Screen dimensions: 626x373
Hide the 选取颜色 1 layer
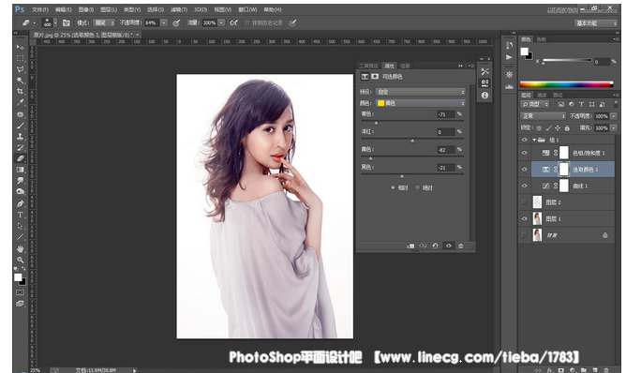coord(524,170)
